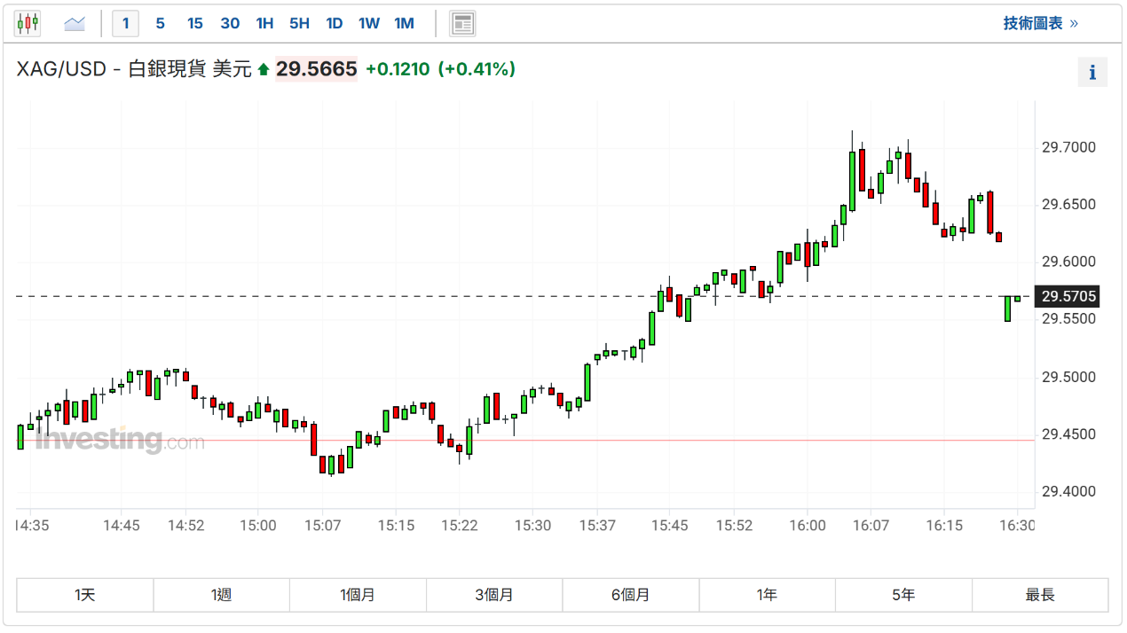Switch to the area chart icon
Screen dimensions: 1127x633
coord(75,23)
